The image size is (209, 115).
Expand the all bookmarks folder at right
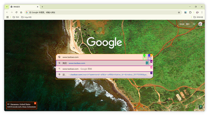coord(198,17)
